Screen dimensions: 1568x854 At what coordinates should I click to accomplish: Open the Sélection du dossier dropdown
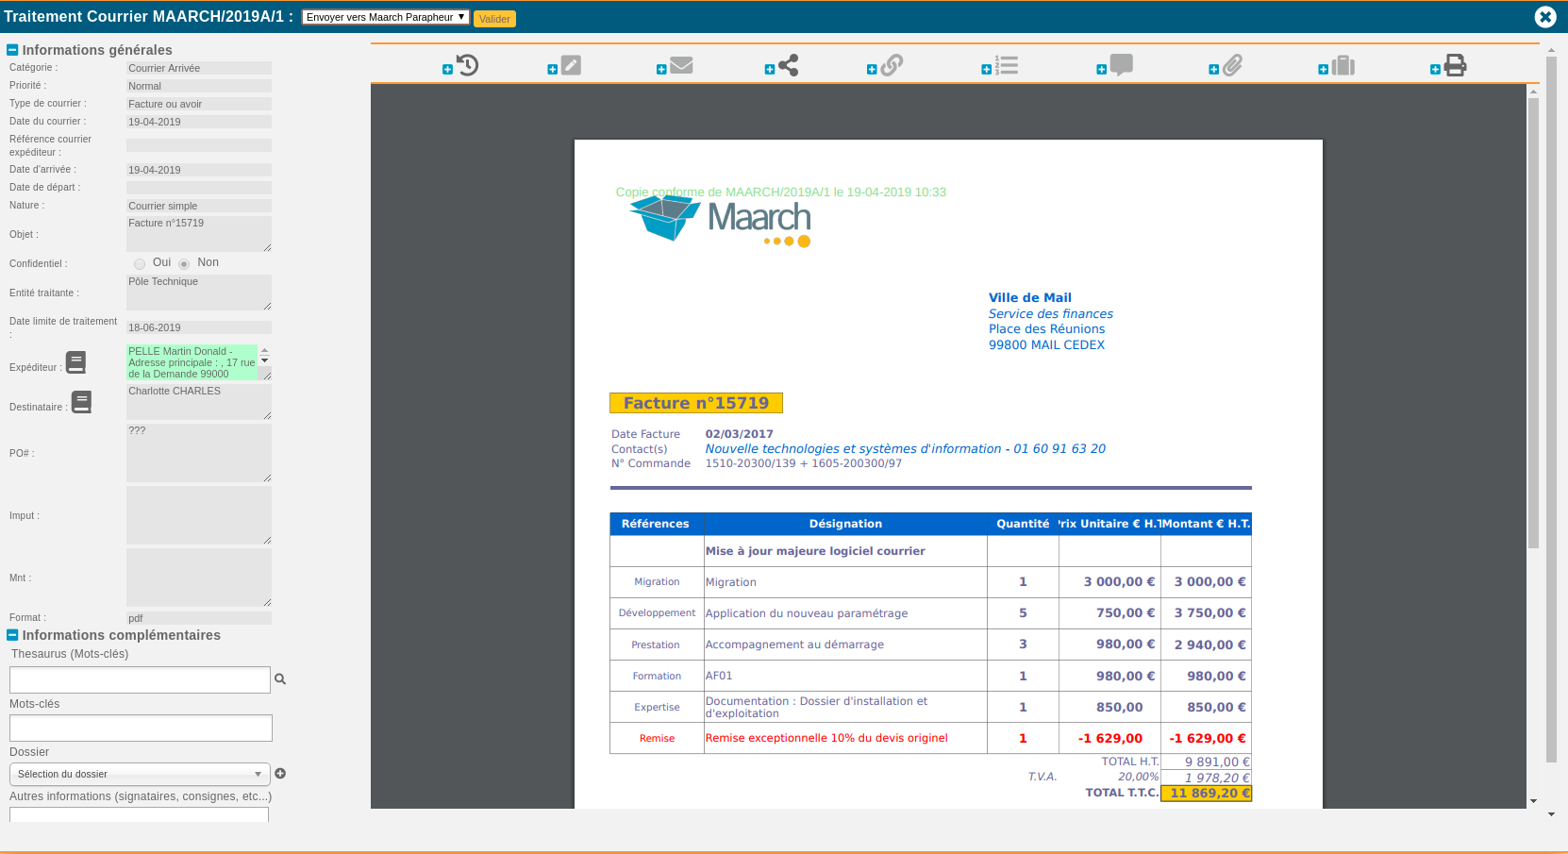coord(140,774)
